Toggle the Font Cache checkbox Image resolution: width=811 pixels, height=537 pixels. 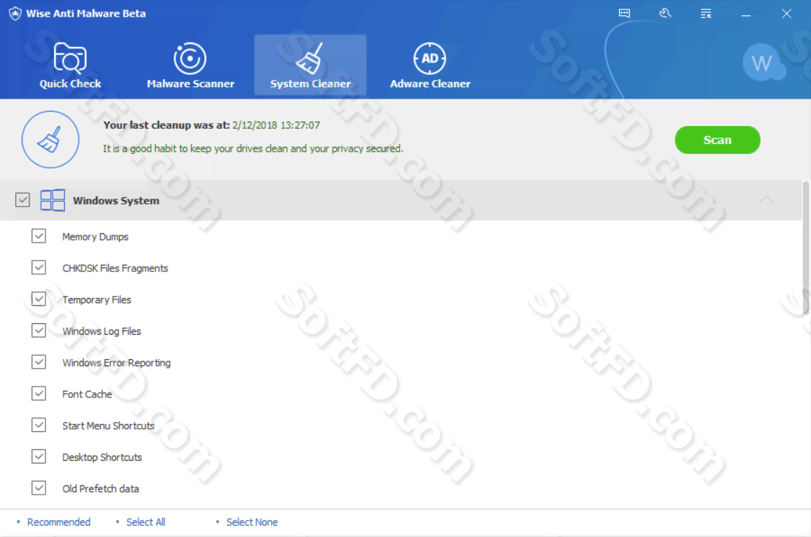(x=39, y=394)
